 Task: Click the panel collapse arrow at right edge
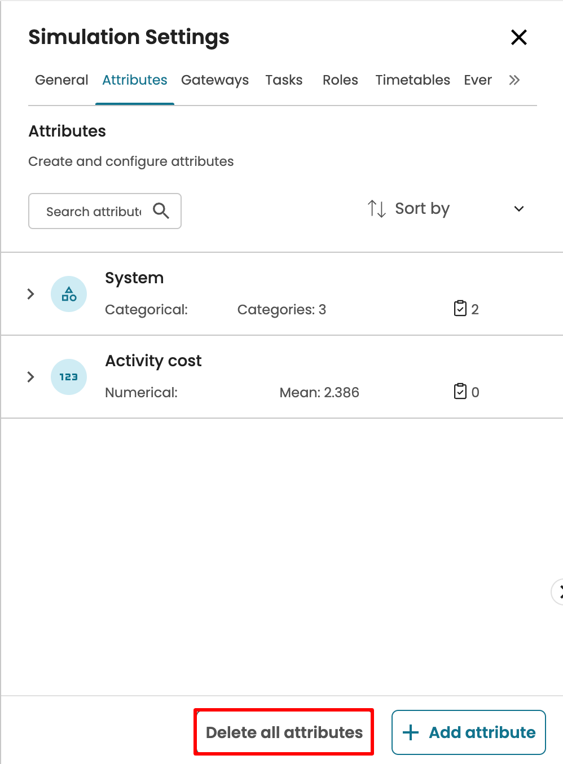coord(558,591)
